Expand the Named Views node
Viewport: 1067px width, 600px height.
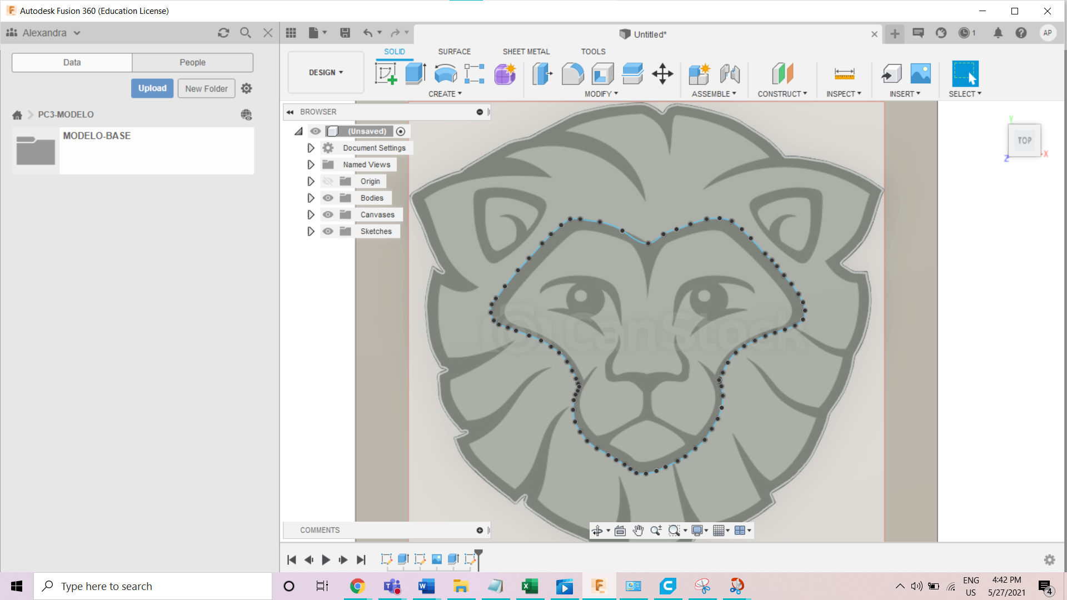[x=311, y=164]
